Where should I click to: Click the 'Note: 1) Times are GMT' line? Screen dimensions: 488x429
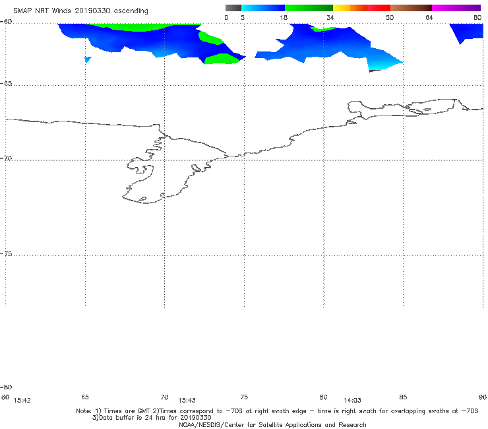(277, 411)
